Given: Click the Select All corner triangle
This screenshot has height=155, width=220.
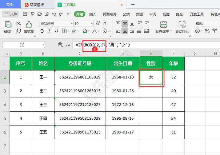Looking at the screenshot, I should coord(7,54).
